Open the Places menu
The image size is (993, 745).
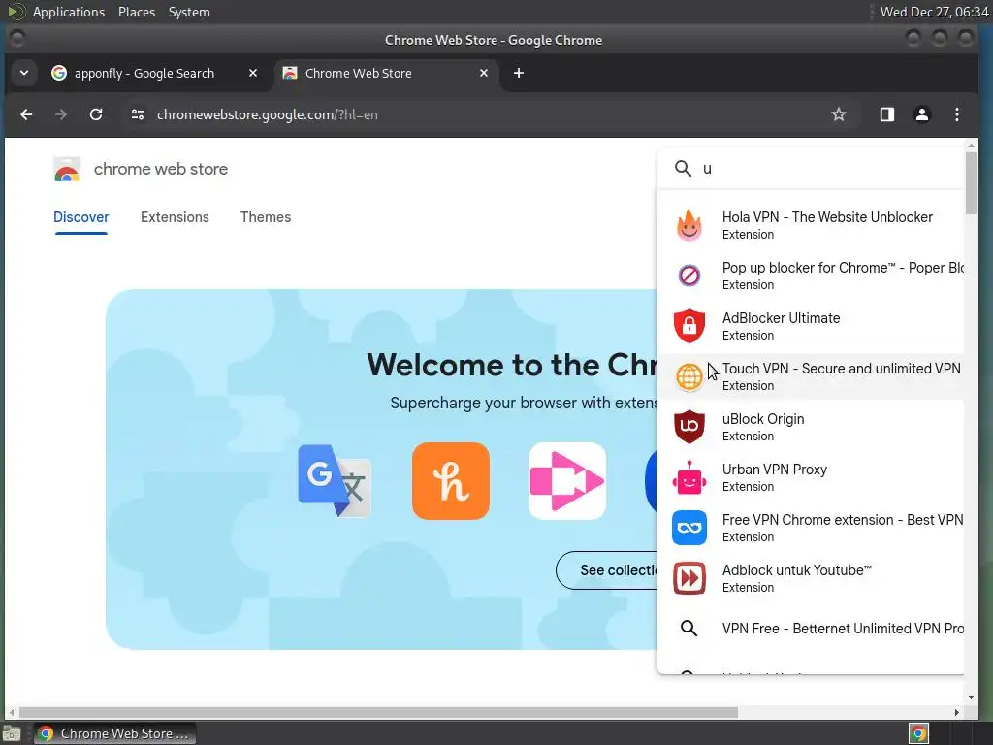click(136, 12)
